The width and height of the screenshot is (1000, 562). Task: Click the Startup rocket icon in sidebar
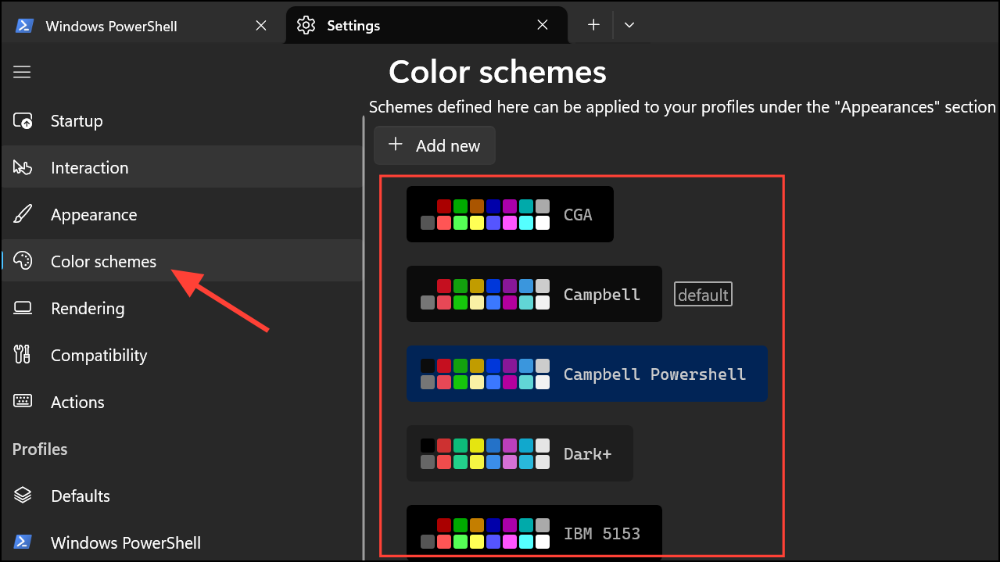click(x=22, y=120)
